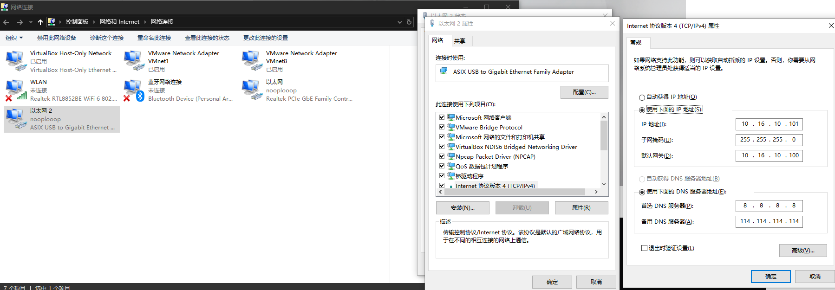The height and width of the screenshot is (290, 835).
Task: Click ASIX USB adapter icon in properties
Action: [444, 71]
